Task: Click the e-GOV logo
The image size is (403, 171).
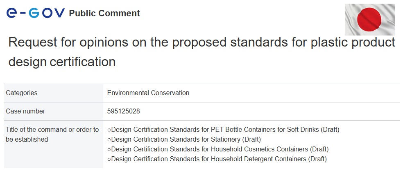Action: (36, 13)
